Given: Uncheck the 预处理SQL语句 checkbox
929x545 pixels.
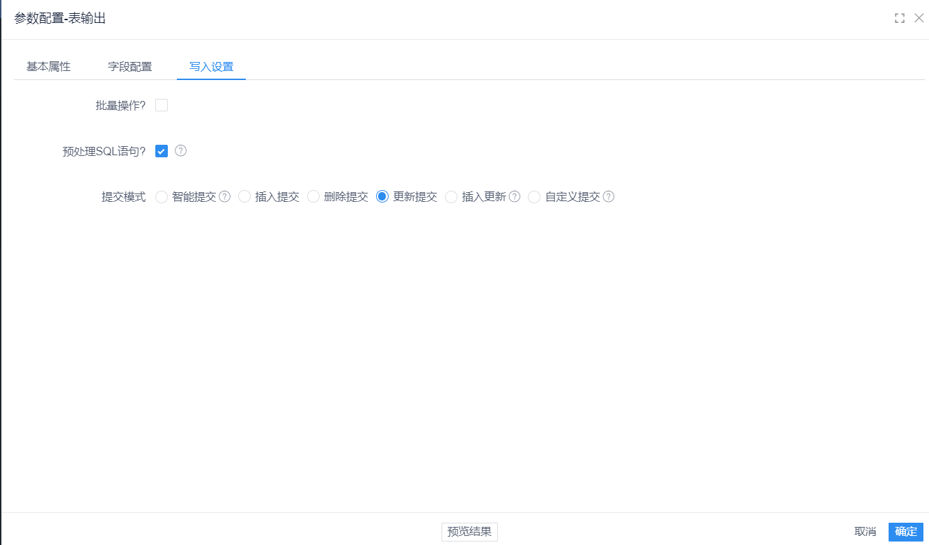Looking at the screenshot, I should [x=162, y=151].
